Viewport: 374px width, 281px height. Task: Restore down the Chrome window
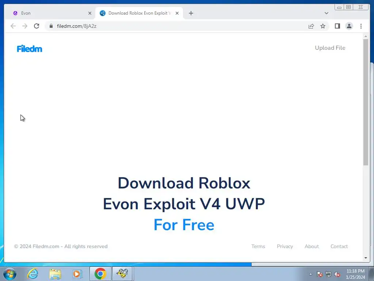click(x=348, y=7)
